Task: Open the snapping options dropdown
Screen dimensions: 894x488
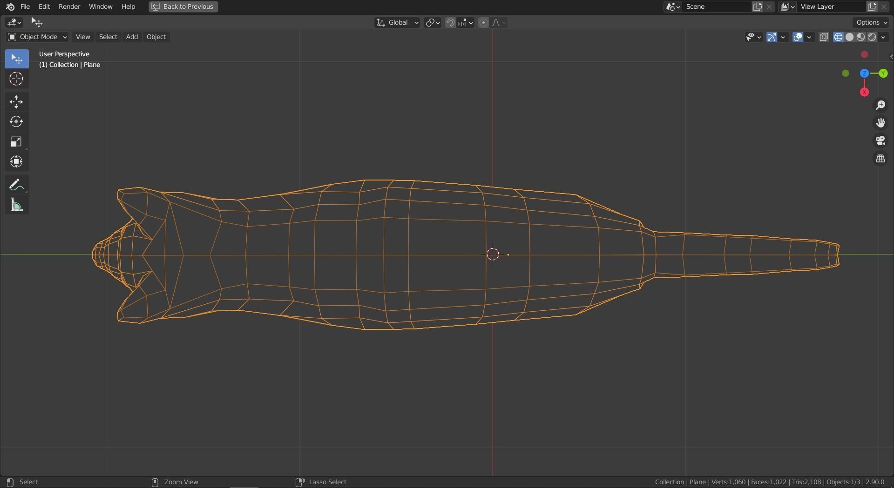Action: [466, 22]
